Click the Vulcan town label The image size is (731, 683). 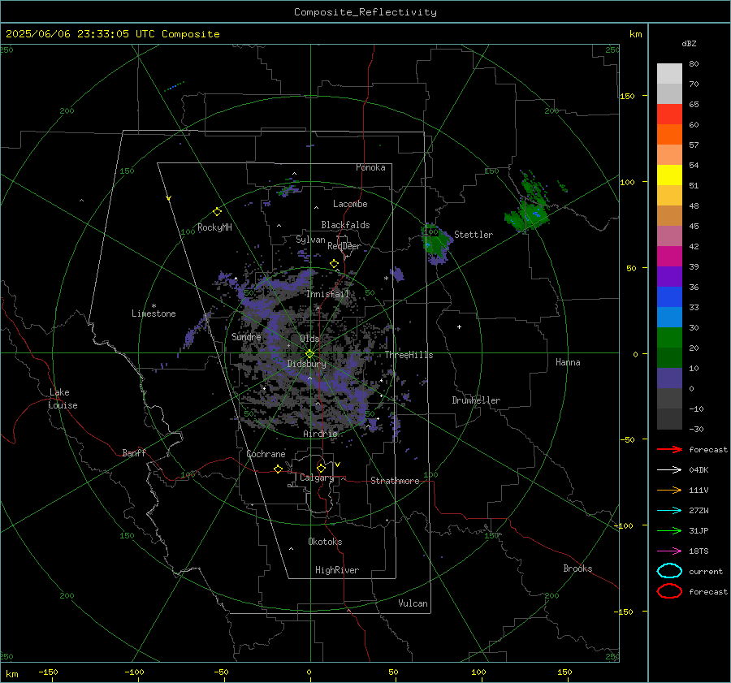[413, 603]
